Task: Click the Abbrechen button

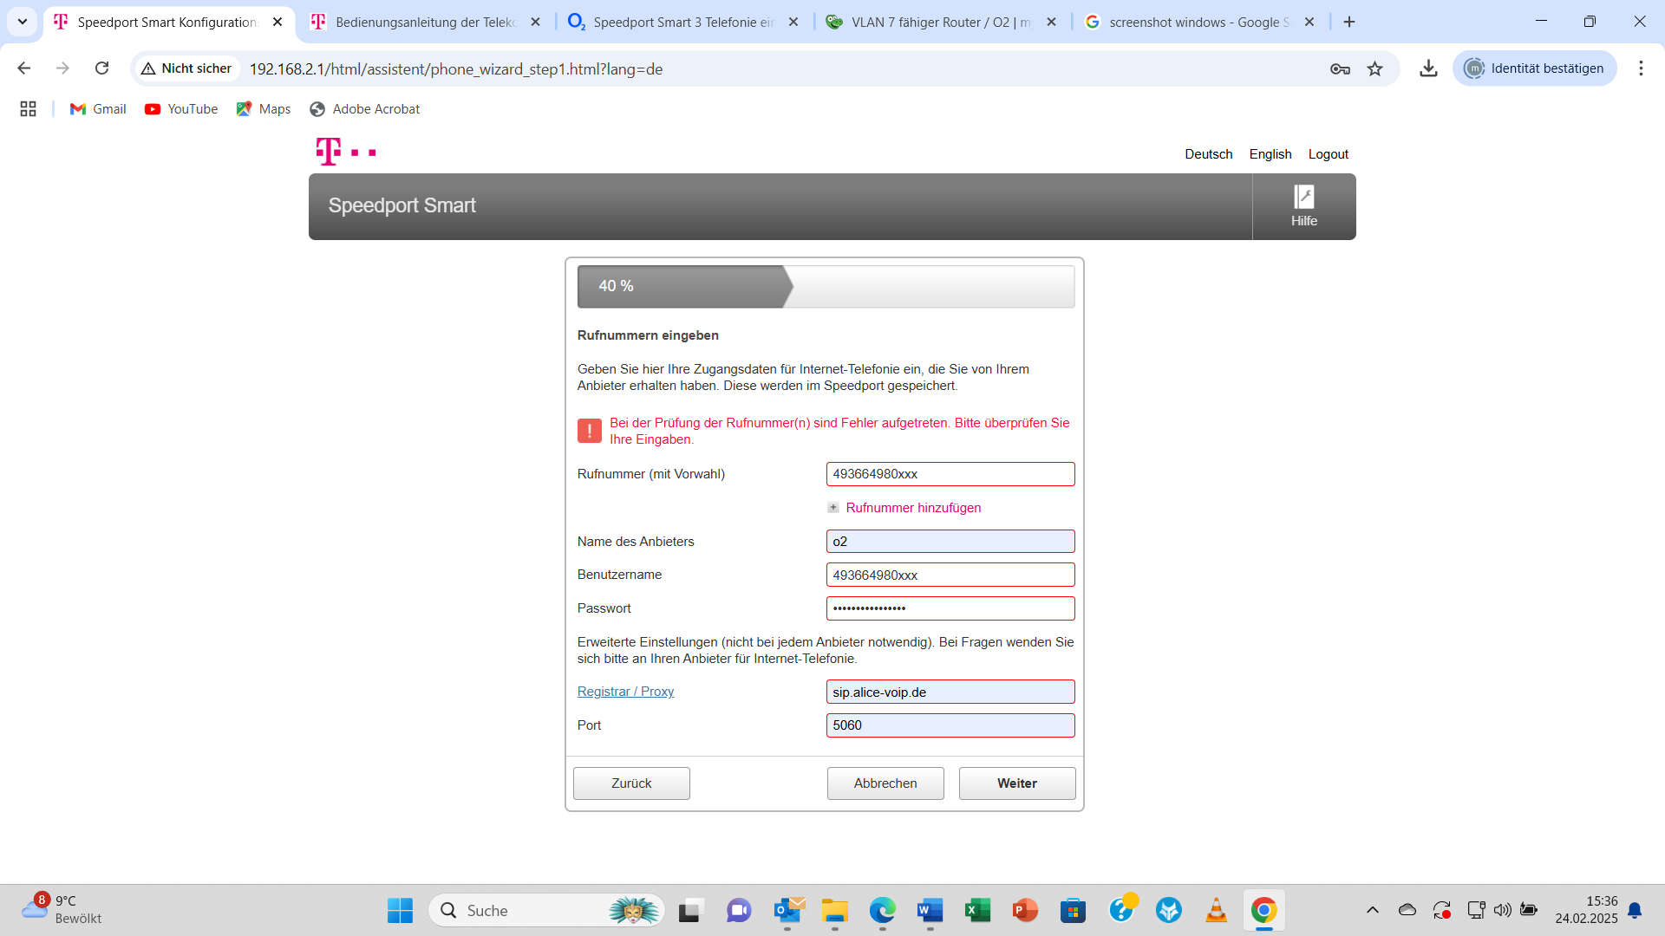Action: pyautogui.click(x=885, y=783)
